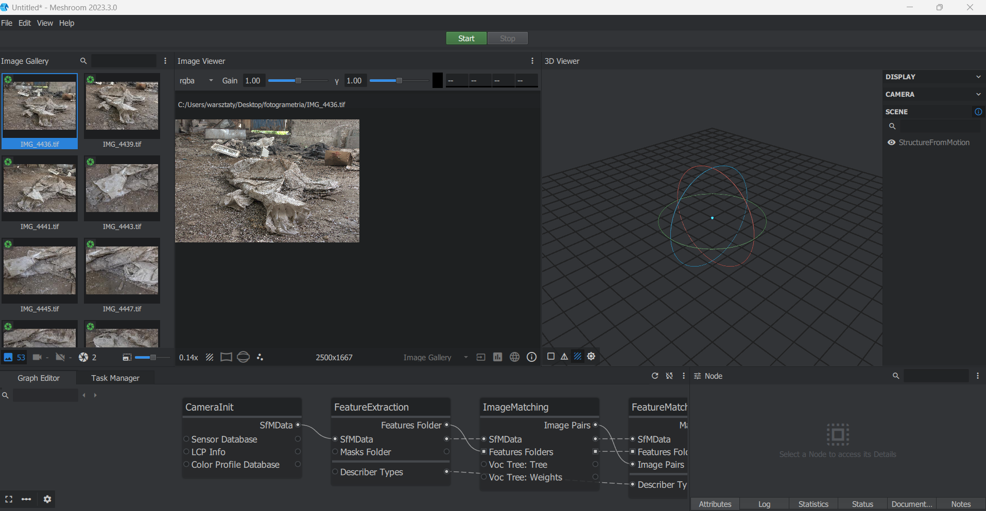This screenshot has width=986, height=511.
Task: Collapse the SCENE section header
Action: click(896, 112)
